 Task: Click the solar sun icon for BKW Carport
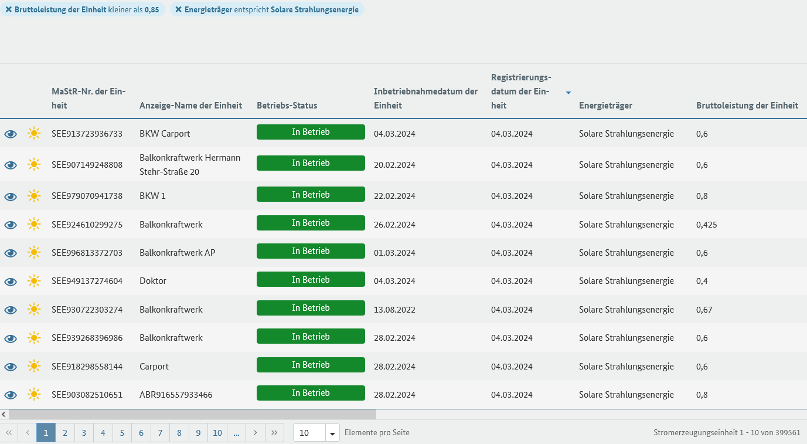click(35, 133)
